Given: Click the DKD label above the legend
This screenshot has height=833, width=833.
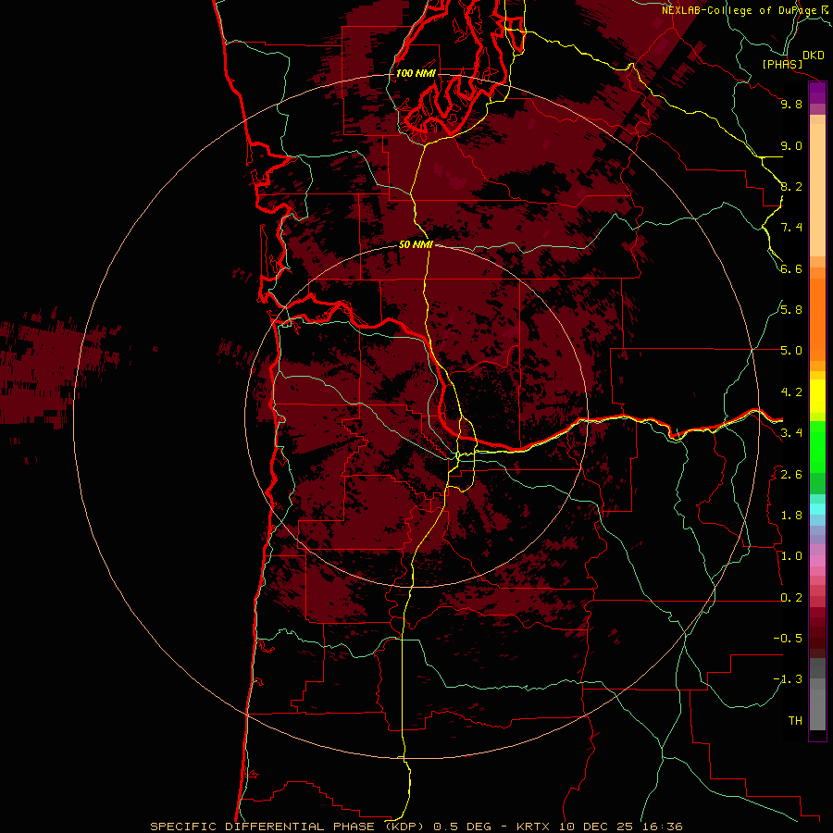Looking at the screenshot, I should [x=813, y=56].
